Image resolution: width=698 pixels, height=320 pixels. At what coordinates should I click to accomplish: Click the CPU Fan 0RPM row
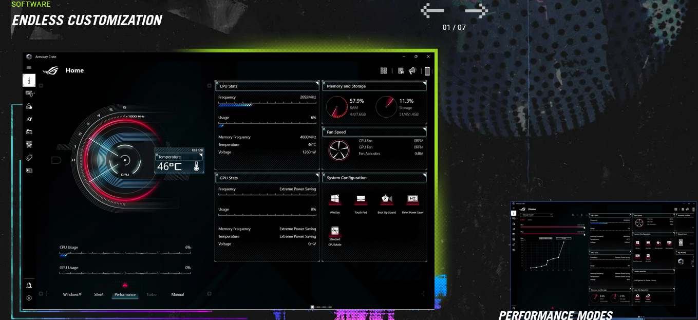tap(391, 140)
